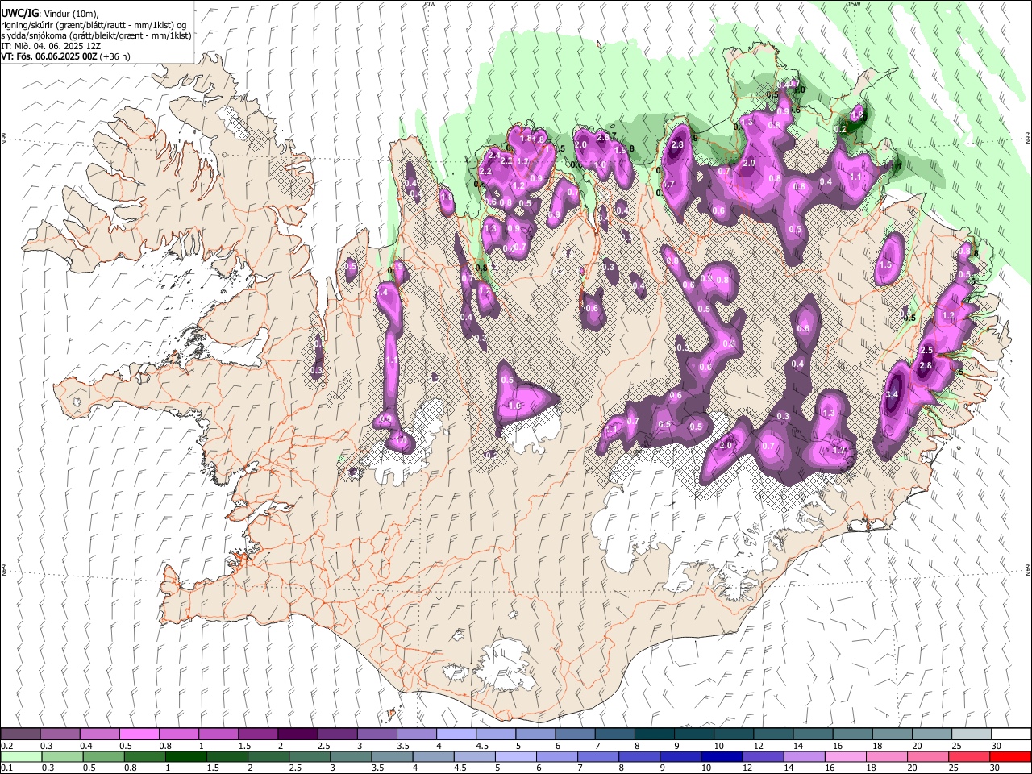This screenshot has width=1032, height=774.
Task: Click the 'VT: Fös. 06.06.2025 00Z (+36 h)' line
Action: point(65,56)
